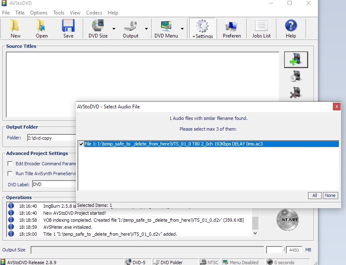The height and width of the screenshot is (265, 346).
Task: Add a source title with the plus film icon
Action: point(296,60)
